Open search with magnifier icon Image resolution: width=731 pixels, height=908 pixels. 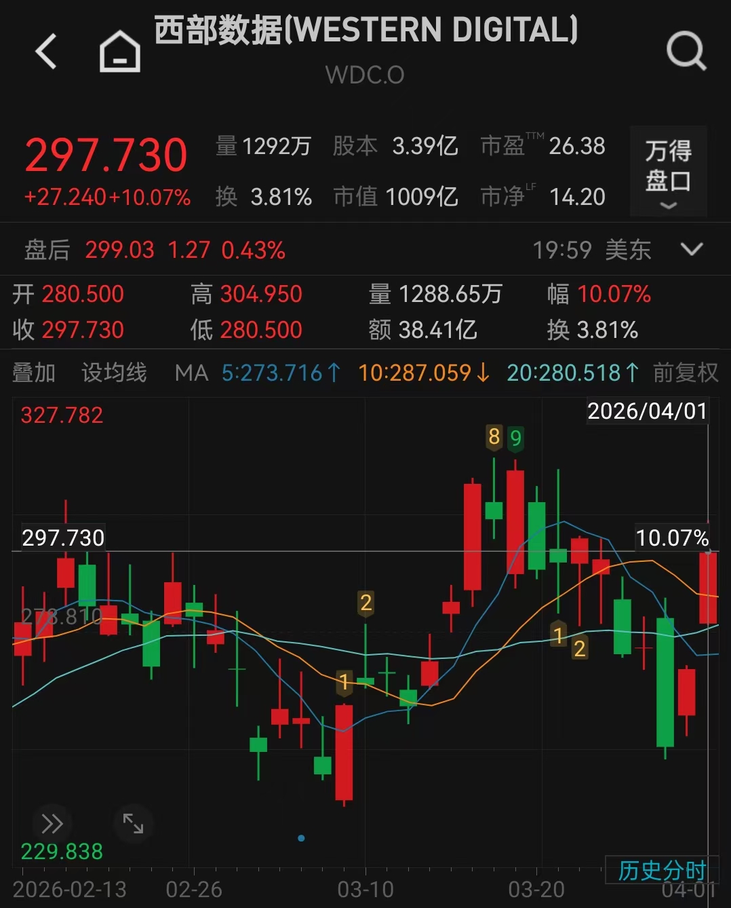pyautogui.click(x=686, y=52)
